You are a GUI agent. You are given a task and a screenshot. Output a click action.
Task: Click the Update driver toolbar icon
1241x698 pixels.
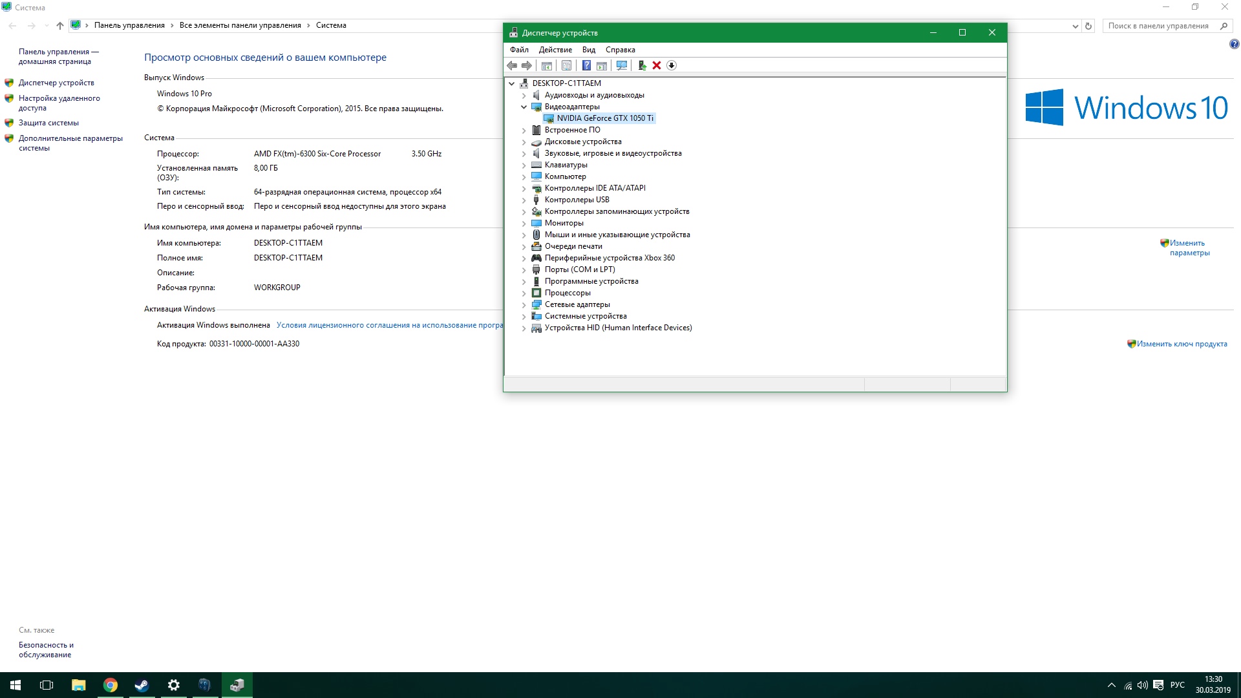coord(642,65)
